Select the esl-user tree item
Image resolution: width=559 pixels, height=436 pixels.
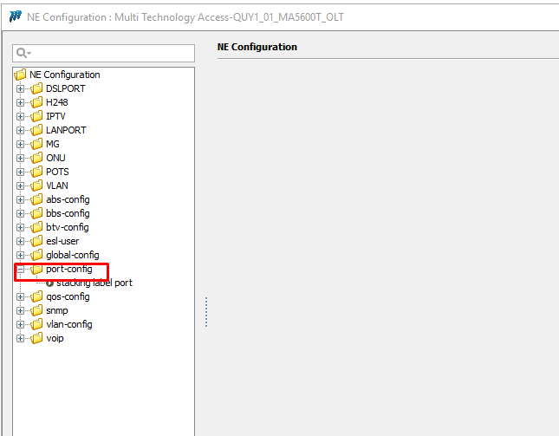62,241
